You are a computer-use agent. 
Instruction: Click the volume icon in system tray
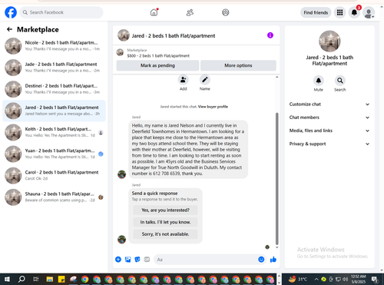(x=345, y=279)
